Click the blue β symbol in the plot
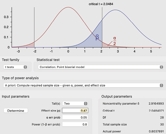This screenshot has width=166, height=134. pos(97,37)
